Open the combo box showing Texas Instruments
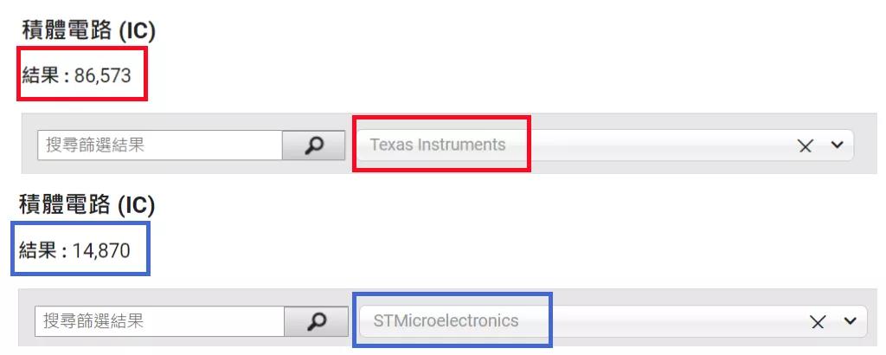886x355 pixels. [x=605, y=145]
